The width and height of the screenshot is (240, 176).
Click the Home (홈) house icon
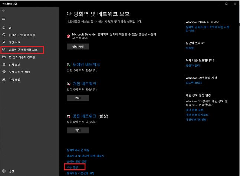click(4, 27)
